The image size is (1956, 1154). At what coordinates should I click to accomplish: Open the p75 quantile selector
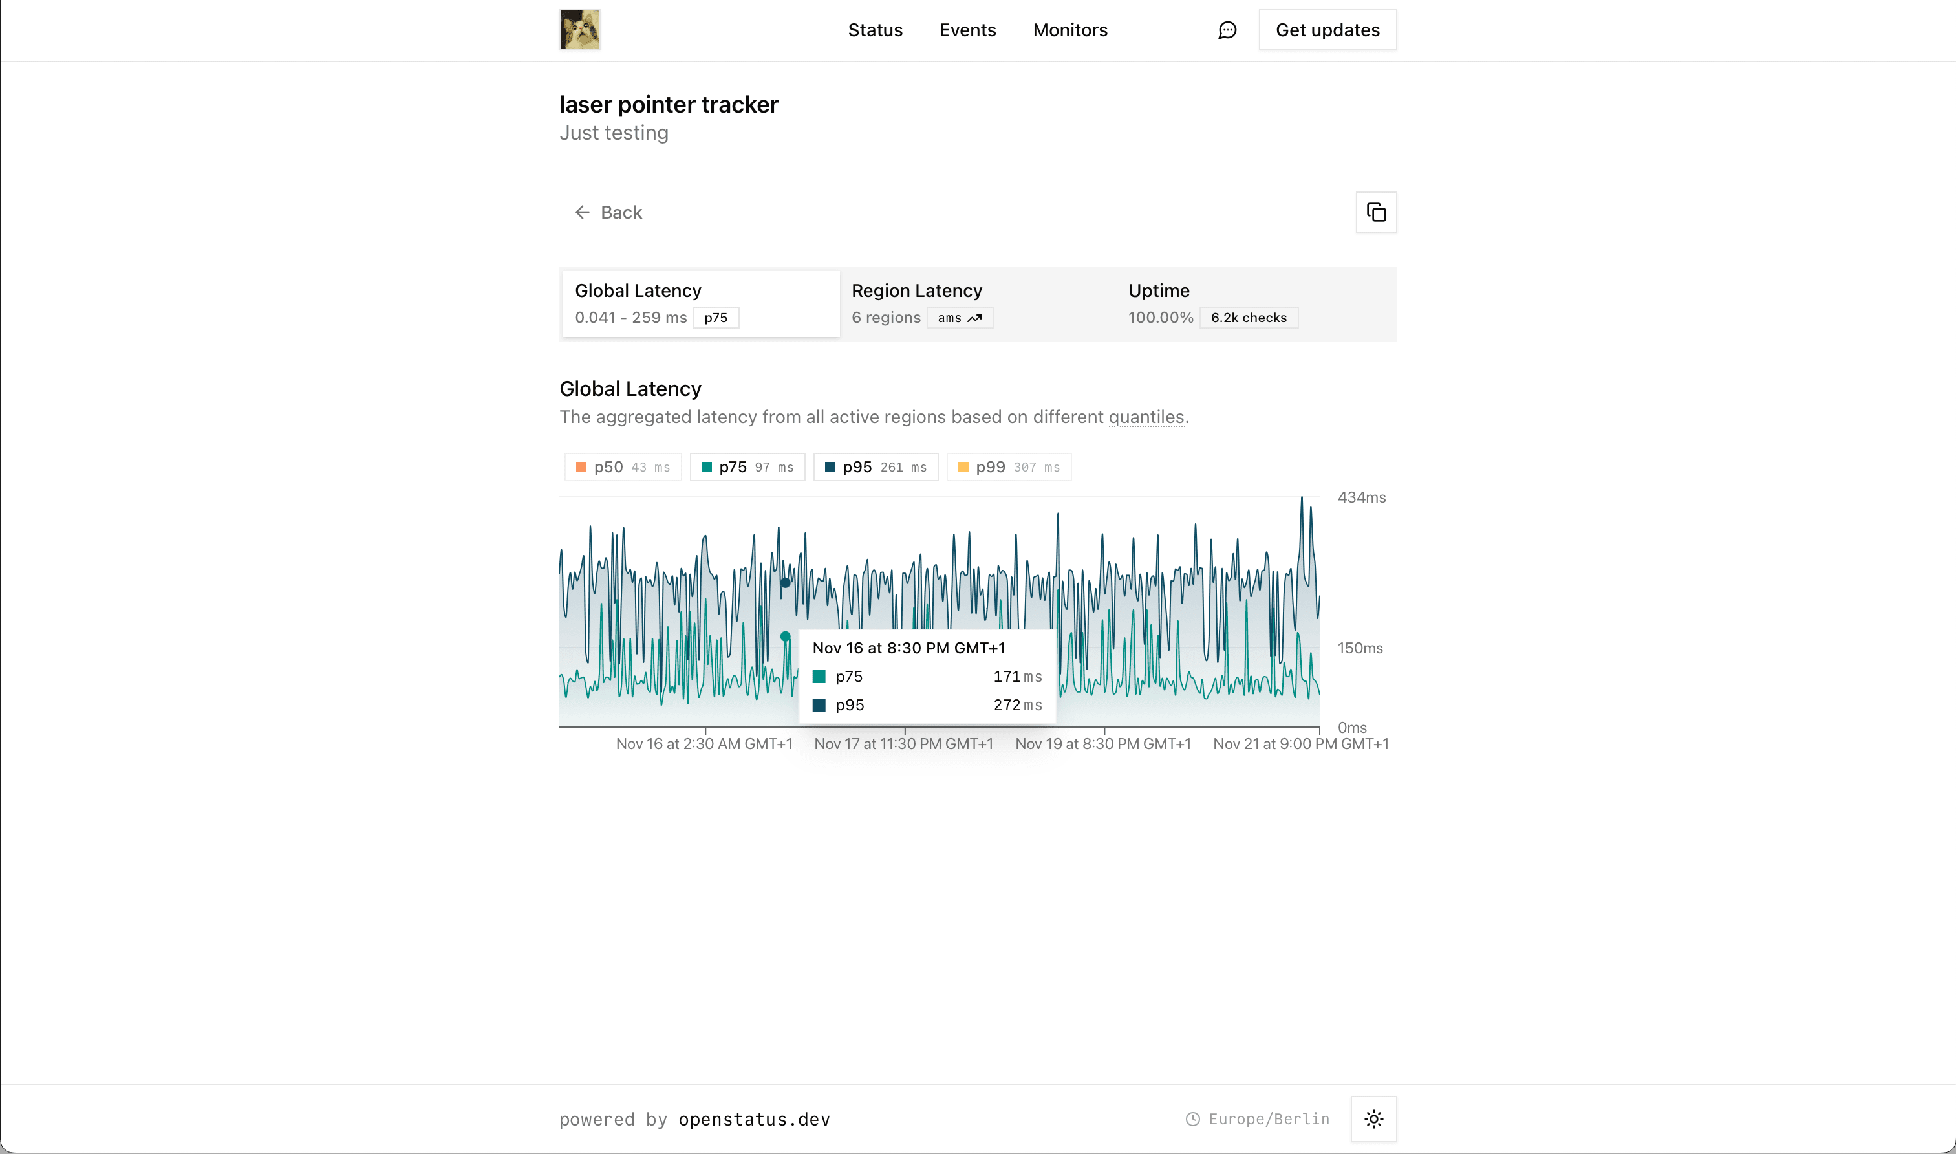click(x=716, y=317)
